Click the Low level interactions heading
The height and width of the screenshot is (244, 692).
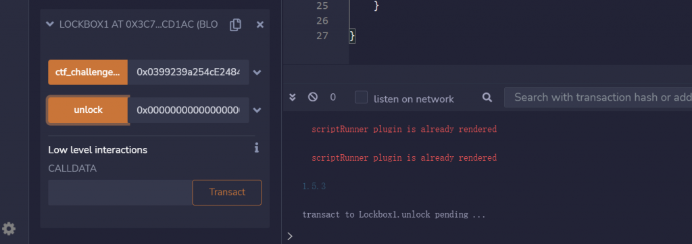97,150
